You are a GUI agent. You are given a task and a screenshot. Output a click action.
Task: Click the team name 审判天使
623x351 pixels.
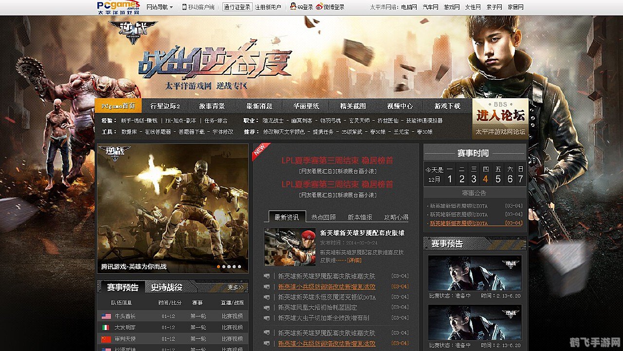[125, 339]
